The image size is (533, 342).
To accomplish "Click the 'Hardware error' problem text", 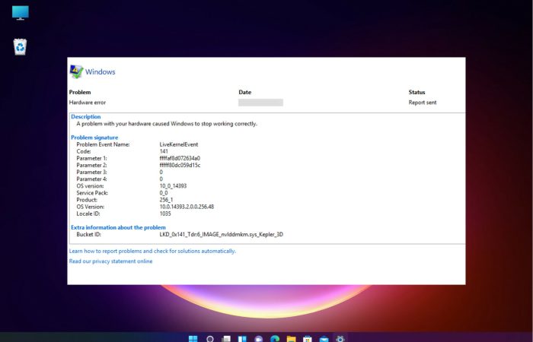I will (x=88, y=103).
